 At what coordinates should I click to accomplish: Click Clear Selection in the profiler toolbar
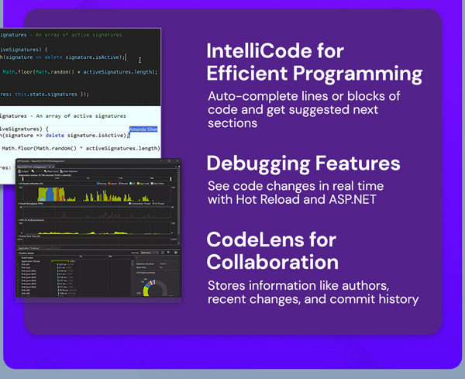[69, 171]
